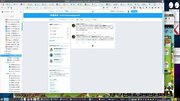This screenshot has height=101, width=180.
Task: Click the address bar URL field
Action: 70,8
